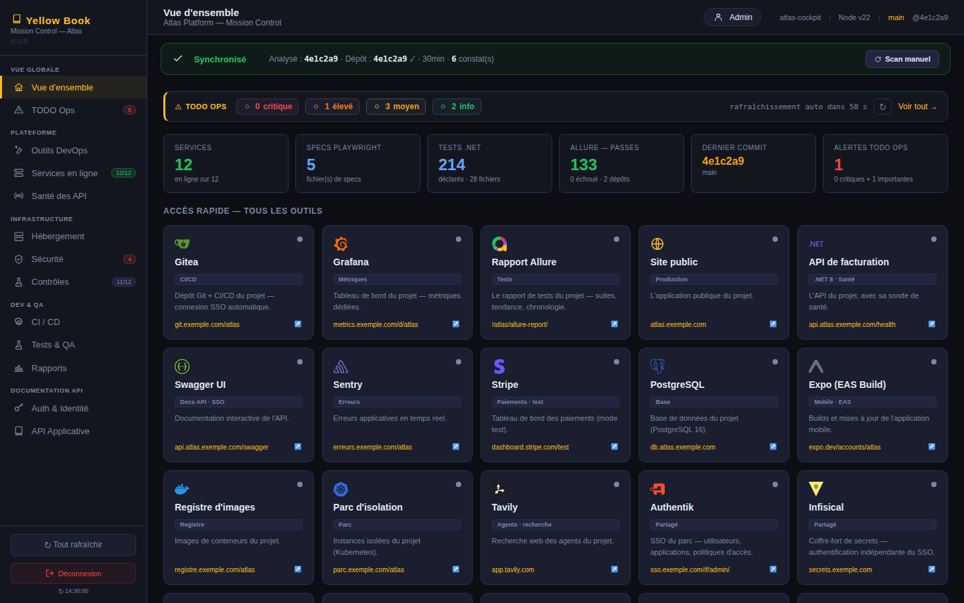
Task: Open Contrôles sidebar item
Action: [x=74, y=281]
